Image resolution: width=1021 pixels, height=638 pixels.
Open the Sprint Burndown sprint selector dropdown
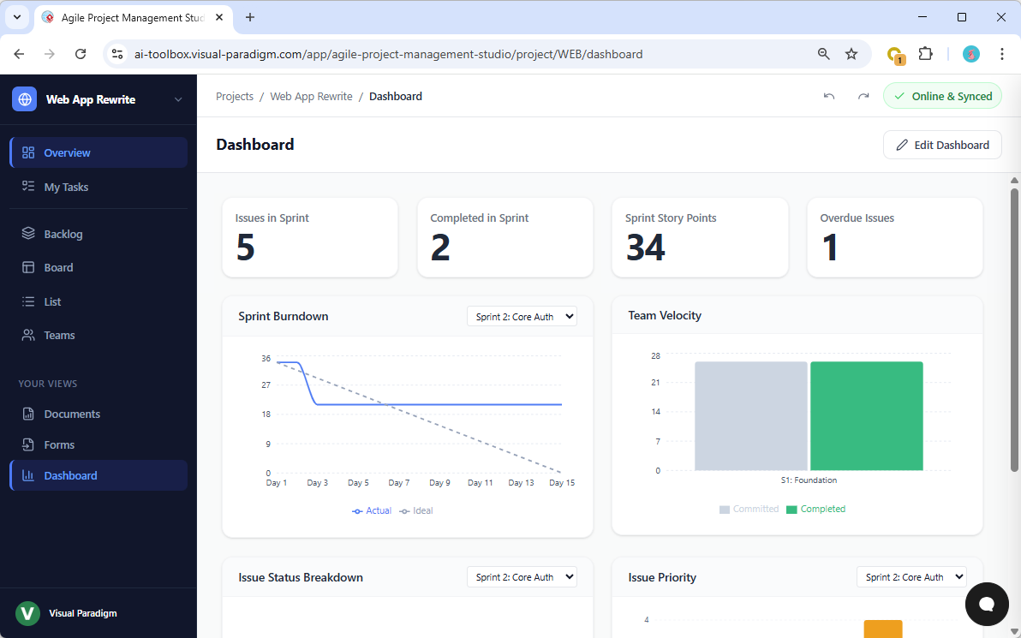pyautogui.click(x=522, y=316)
